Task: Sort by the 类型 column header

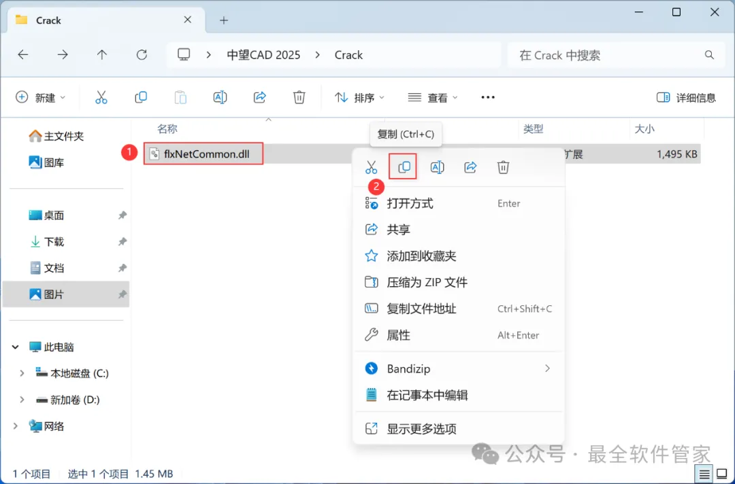Action: pos(533,128)
